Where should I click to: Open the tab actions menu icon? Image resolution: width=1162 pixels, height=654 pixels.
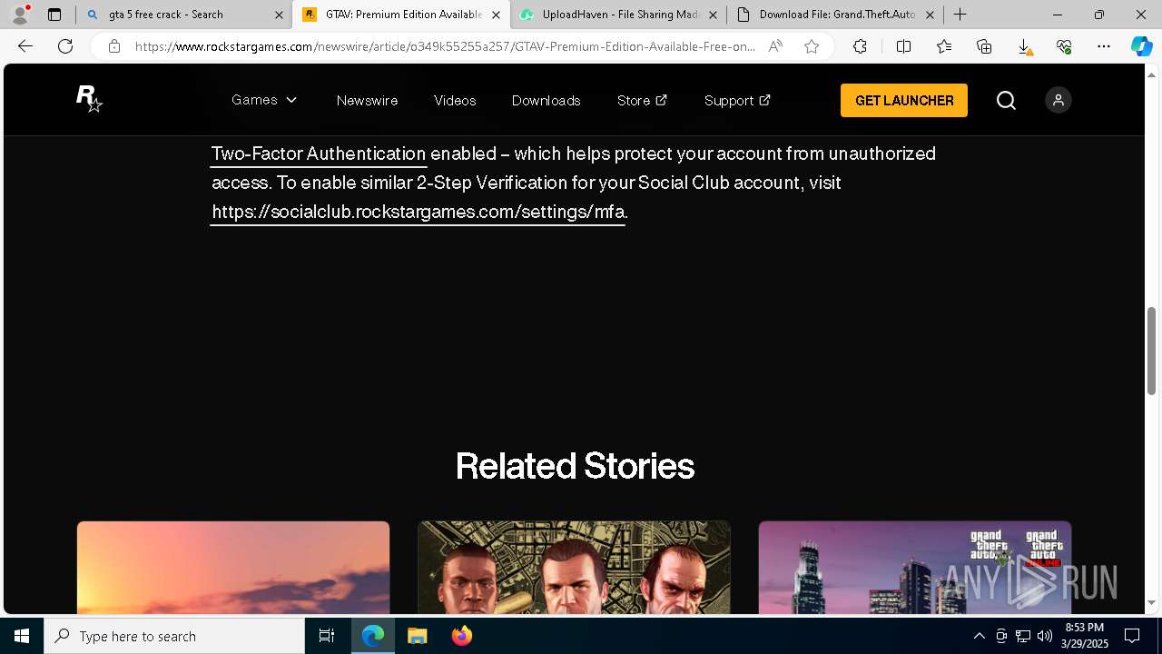[54, 15]
